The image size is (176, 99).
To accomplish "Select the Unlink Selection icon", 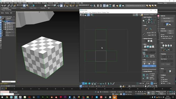I will coord(12,5).
